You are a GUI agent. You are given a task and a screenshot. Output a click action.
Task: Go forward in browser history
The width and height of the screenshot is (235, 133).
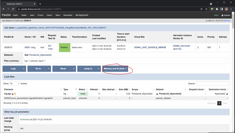pos(8,9)
